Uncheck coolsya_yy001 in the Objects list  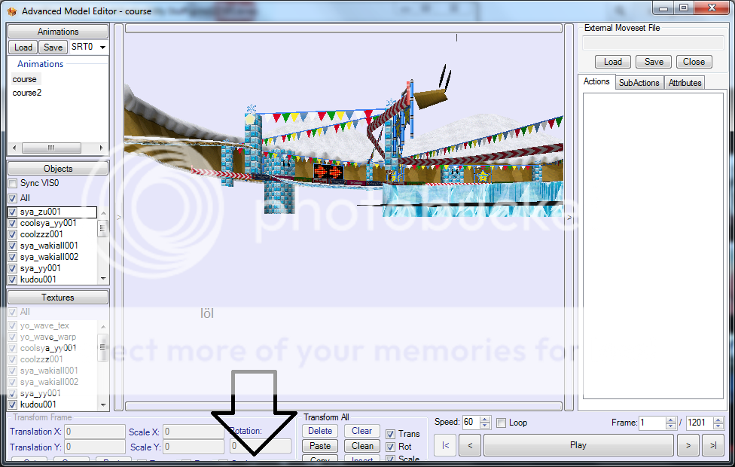coord(13,223)
